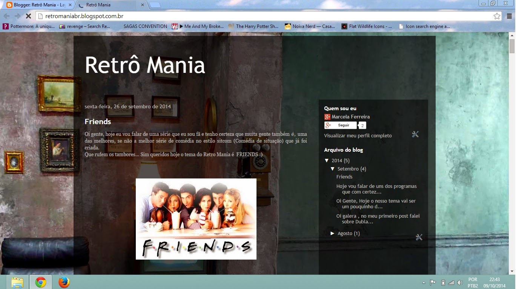Click the follower count bubble showing 2

click(362, 126)
